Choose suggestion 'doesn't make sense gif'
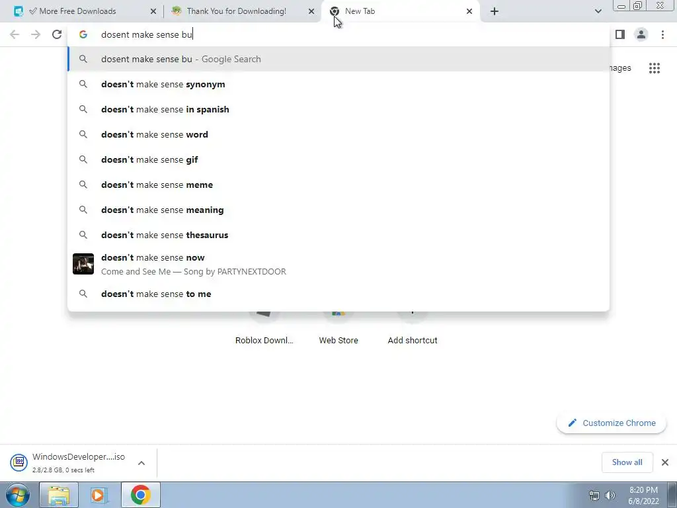 click(338, 159)
